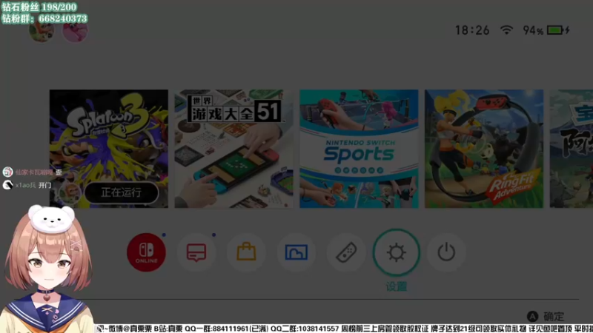Open the News icon
Viewport: 593px width, 333px height.
click(196, 252)
